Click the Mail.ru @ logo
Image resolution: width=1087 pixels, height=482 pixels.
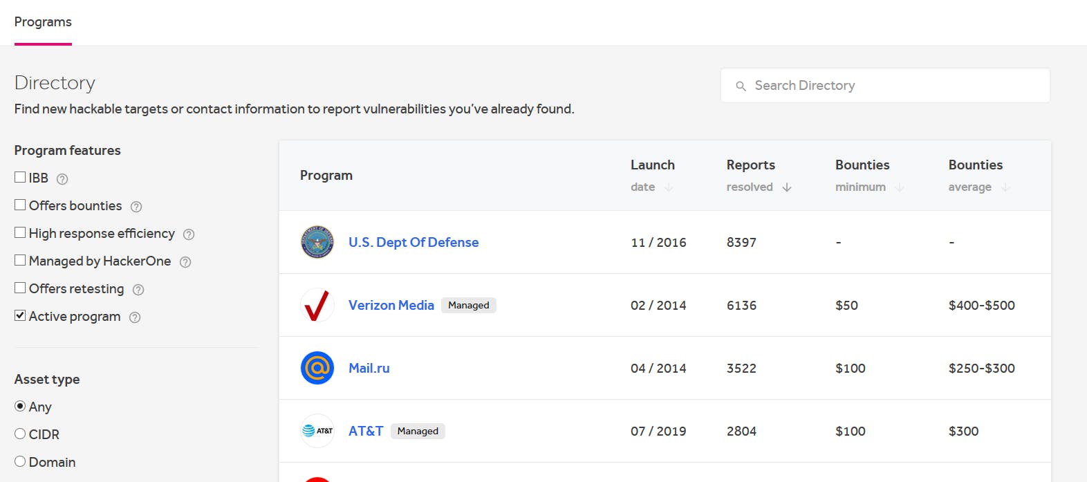[x=317, y=368]
